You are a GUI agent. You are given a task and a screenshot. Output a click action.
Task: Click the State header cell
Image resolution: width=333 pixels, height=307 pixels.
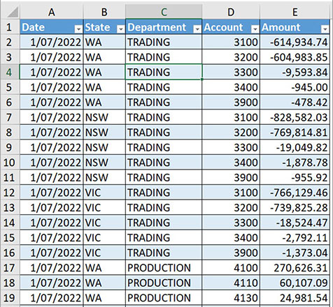pyautogui.click(x=104, y=27)
